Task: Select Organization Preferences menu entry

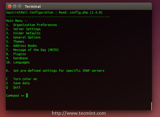Action: 35,25
